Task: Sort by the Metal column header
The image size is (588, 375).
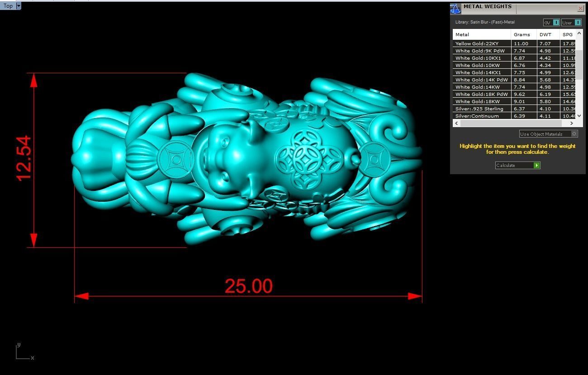Action: (482, 34)
